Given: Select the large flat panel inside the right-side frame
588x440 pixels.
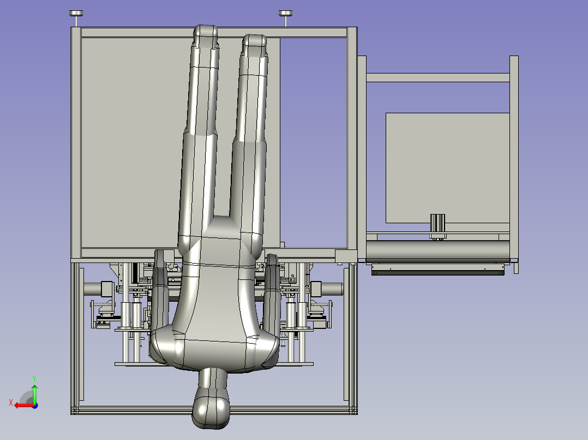Looking at the screenshot, I should (x=447, y=168).
